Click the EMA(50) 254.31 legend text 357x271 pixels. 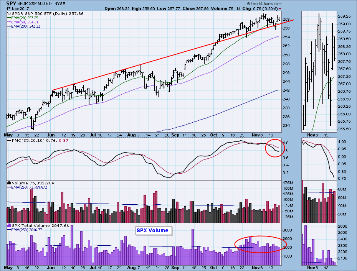tap(25, 22)
